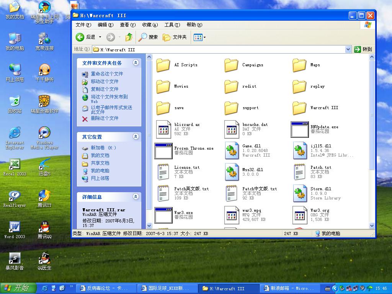Open 共享文档 in Other Places

tap(100, 163)
